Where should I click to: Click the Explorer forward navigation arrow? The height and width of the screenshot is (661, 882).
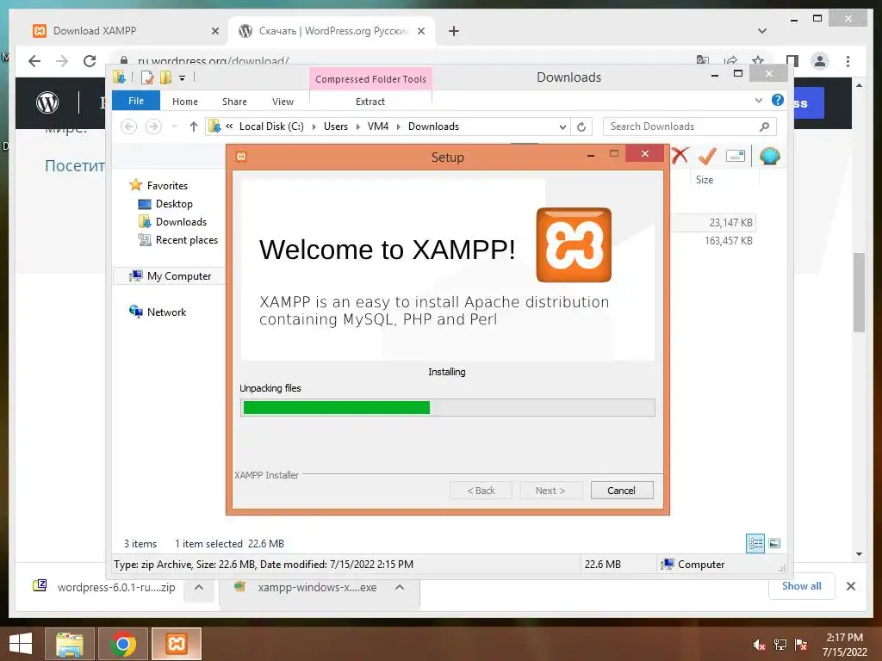153,127
